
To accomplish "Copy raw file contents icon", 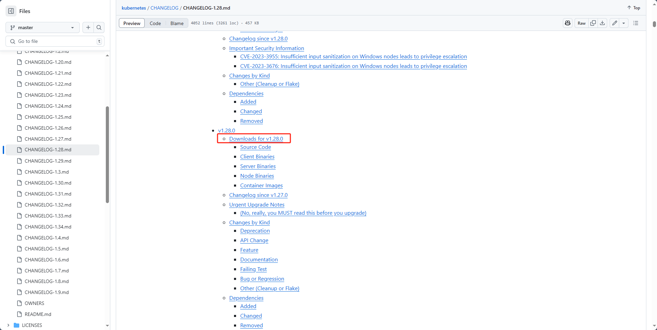I will click(x=593, y=23).
